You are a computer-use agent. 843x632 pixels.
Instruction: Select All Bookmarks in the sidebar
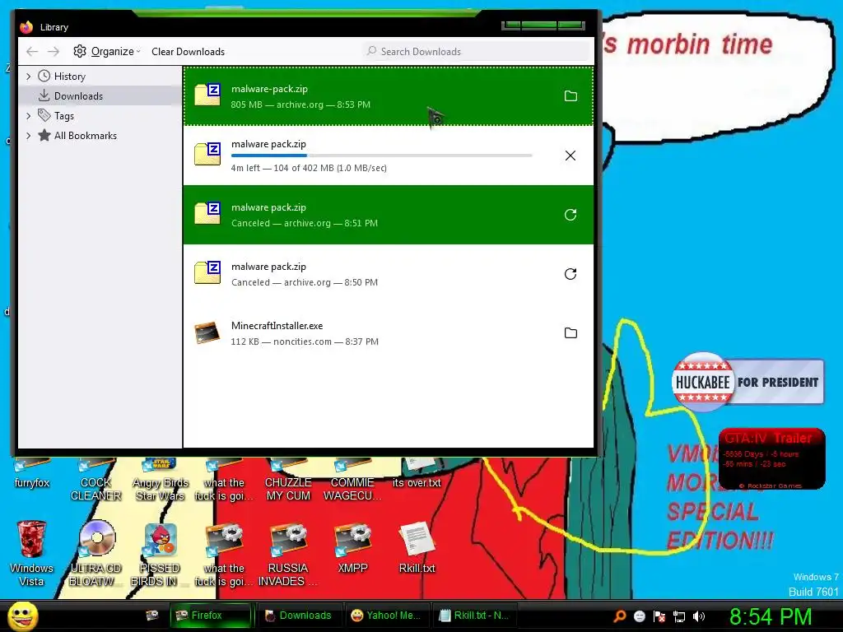pos(86,136)
